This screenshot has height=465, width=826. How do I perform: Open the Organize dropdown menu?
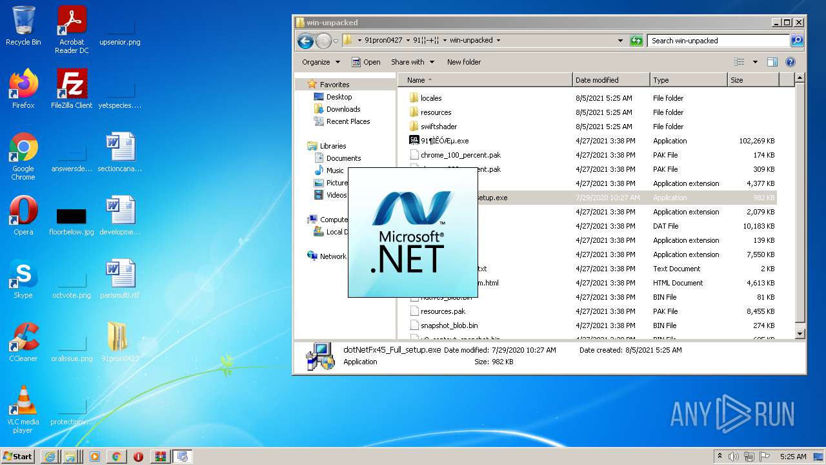(321, 62)
